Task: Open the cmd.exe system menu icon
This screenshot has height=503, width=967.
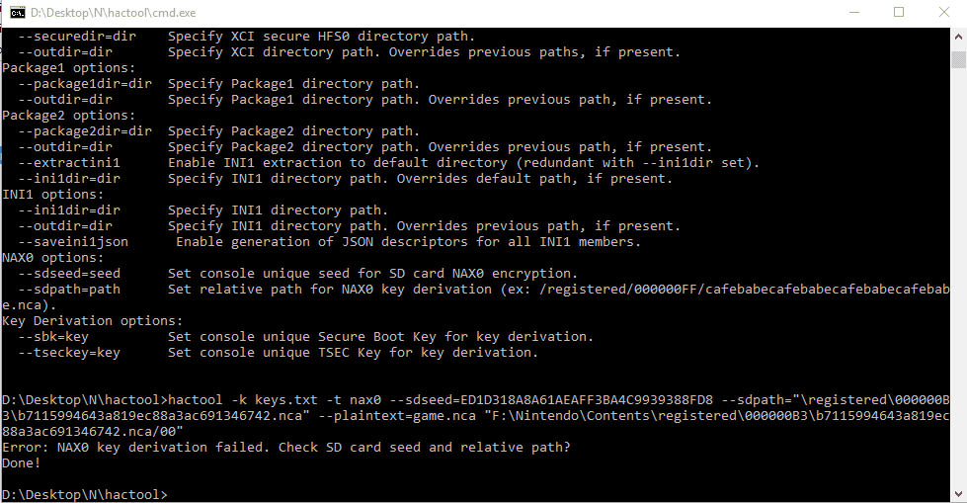Action: [x=17, y=12]
